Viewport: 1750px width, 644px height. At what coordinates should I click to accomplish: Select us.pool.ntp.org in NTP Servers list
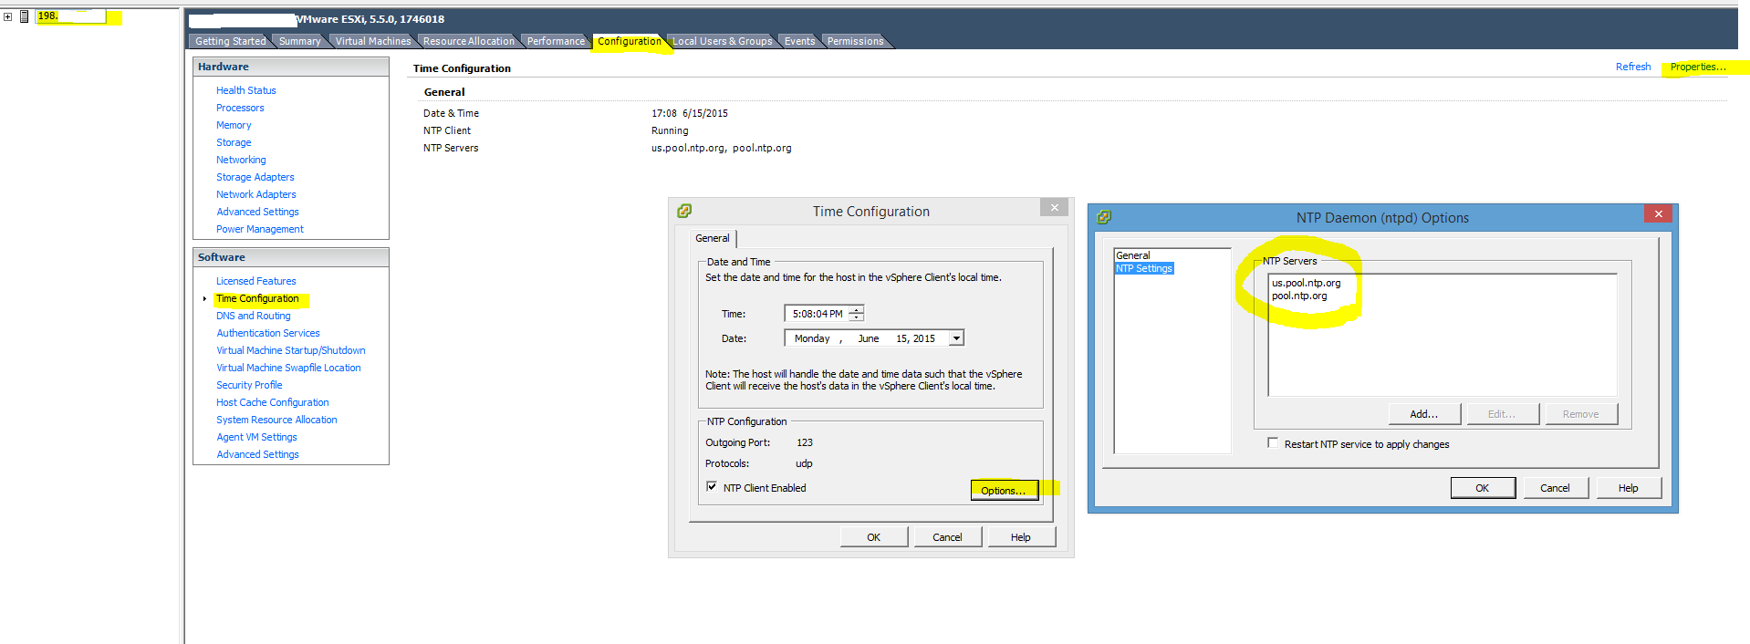(1306, 283)
